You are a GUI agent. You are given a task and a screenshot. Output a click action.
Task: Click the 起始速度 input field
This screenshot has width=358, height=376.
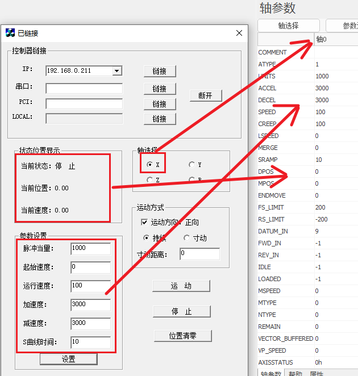[x=91, y=268]
